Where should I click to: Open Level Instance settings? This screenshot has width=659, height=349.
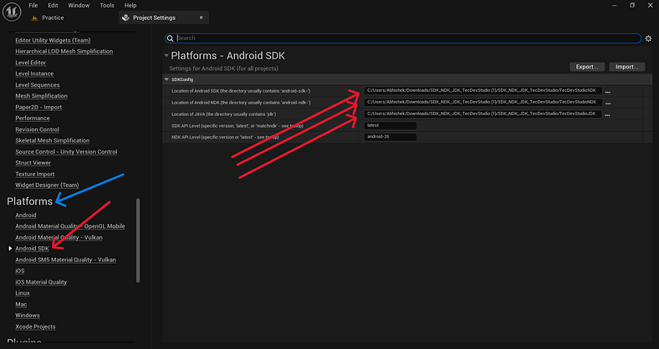(x=34, y=73)
